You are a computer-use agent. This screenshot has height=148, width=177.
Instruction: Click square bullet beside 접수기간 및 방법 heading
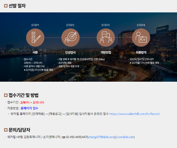pos(6,95)
